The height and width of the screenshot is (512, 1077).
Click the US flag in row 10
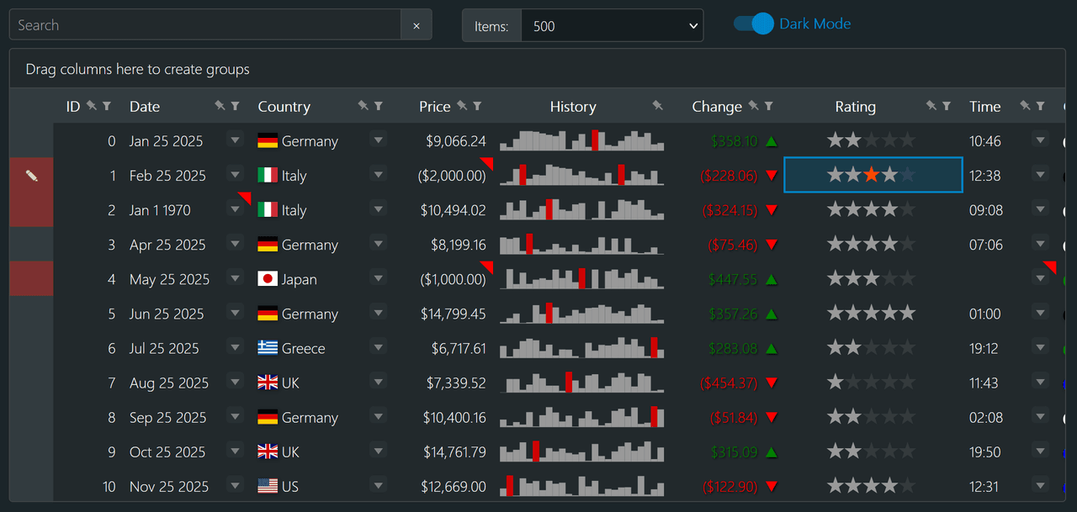click(x=268, y=486)
